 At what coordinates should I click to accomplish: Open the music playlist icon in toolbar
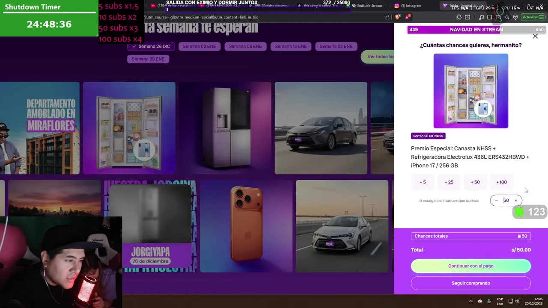pyautogui.click(x=481, y=17)
